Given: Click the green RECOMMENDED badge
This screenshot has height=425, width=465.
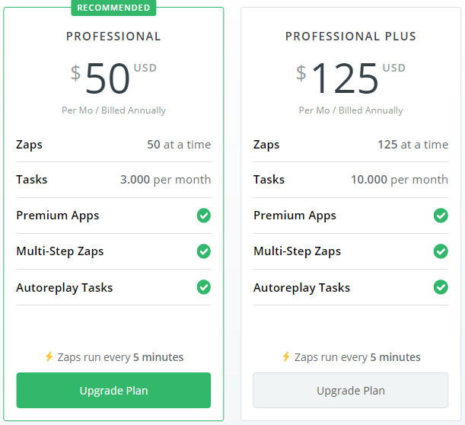Looking at the screenshot, I should (x=113, y=8).
